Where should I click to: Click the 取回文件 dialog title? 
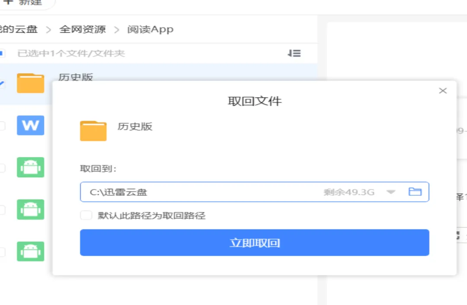point(255,101)
